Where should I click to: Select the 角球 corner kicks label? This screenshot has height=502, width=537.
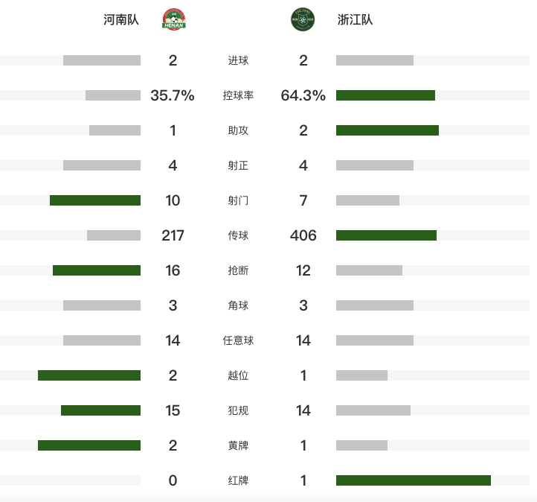(x=238, y=305)
